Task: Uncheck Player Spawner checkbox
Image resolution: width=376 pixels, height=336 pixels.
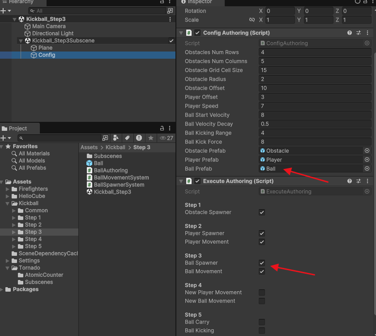Action: pos(262,233)
